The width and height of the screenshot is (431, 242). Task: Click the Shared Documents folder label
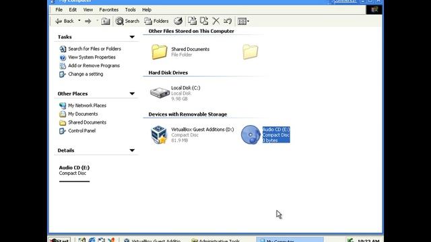pos(190,49)
